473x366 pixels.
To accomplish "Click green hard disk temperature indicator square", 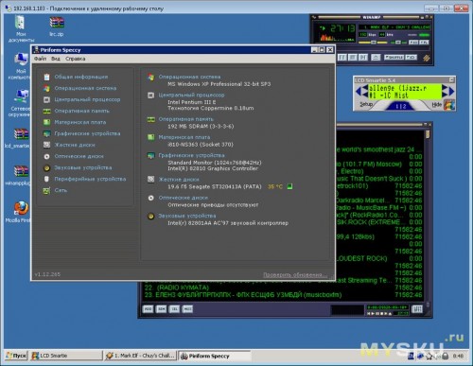I will tap(289, 186).
